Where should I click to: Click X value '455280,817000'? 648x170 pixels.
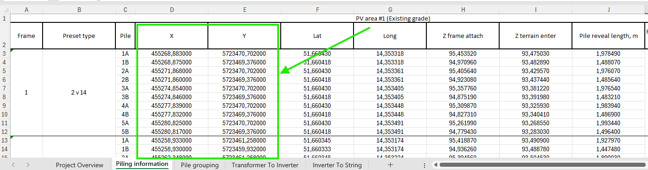[x=172, y=132]
